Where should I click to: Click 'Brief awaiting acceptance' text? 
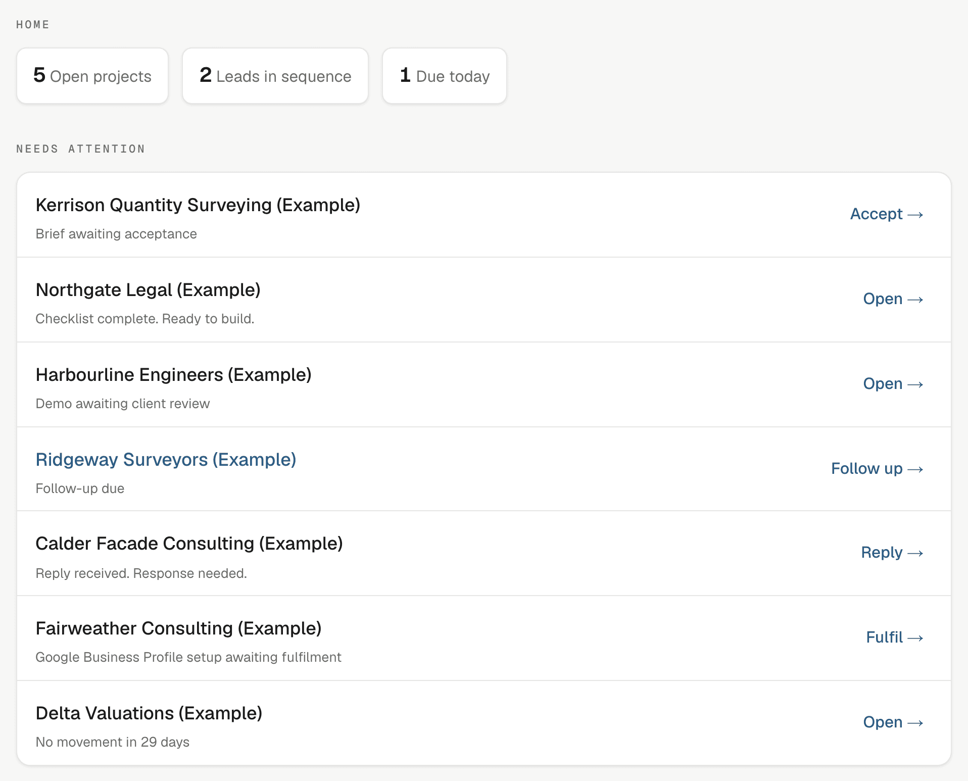coord(116,234)
